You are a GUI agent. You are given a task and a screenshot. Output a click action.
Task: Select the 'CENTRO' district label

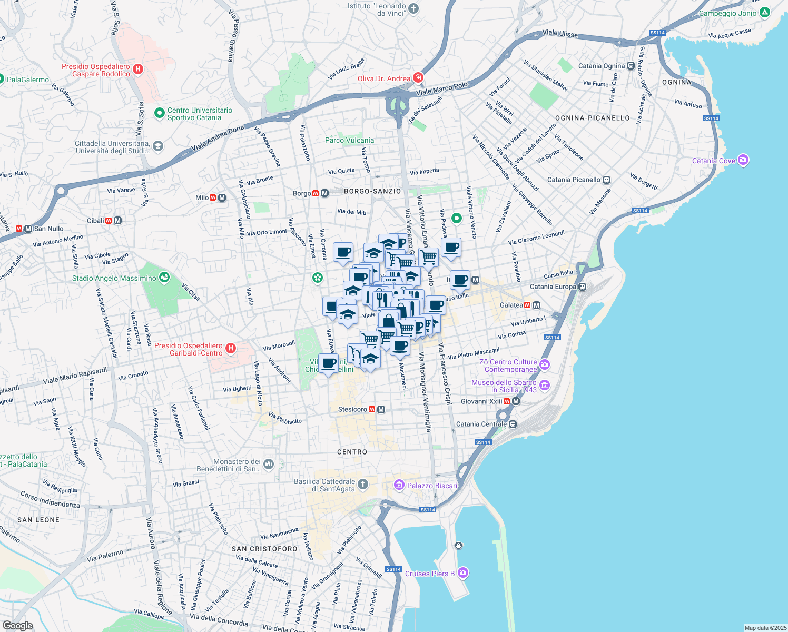coord(352,452)
